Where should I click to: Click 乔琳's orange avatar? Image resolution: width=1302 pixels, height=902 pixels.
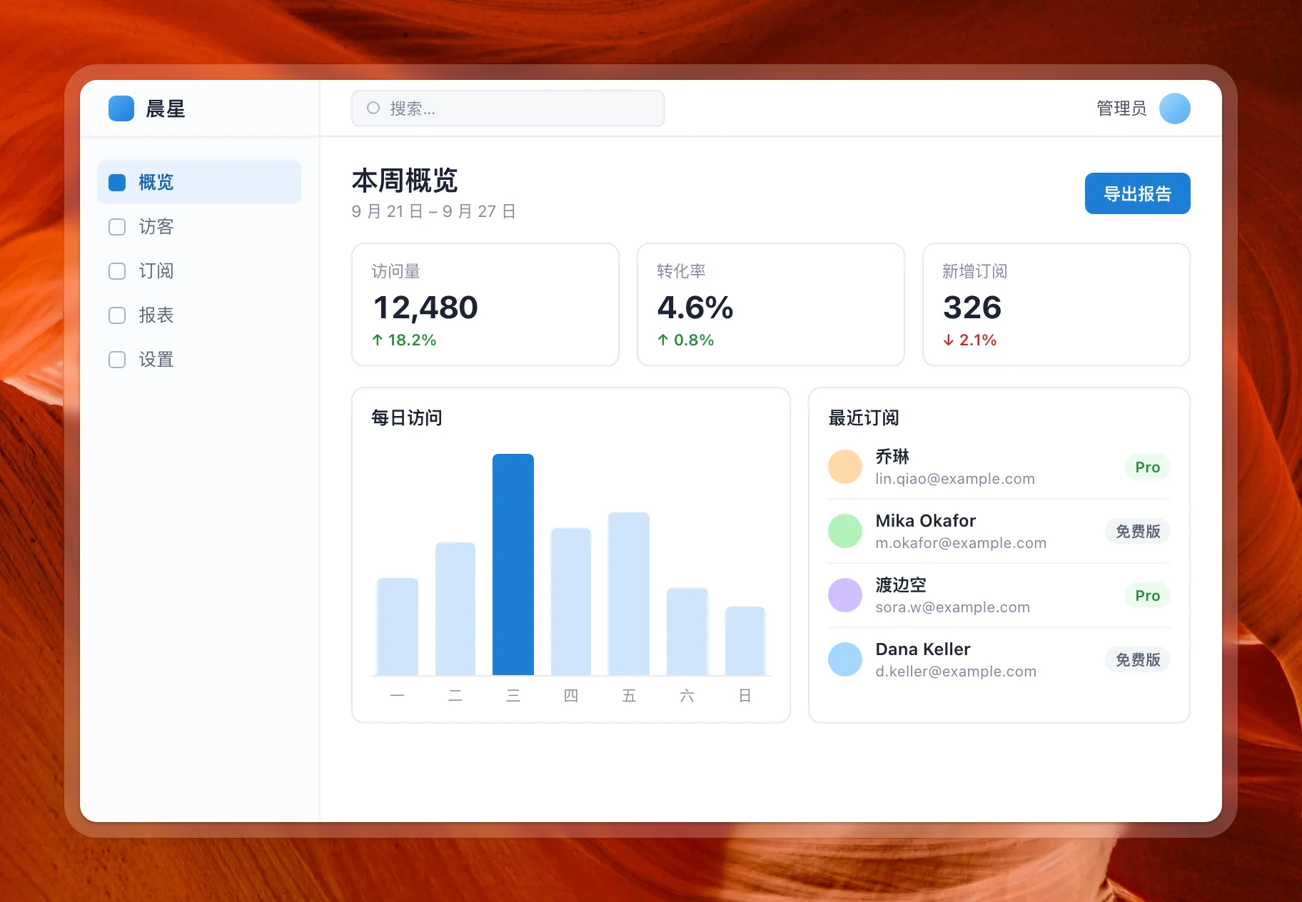(x=845, y=467)
